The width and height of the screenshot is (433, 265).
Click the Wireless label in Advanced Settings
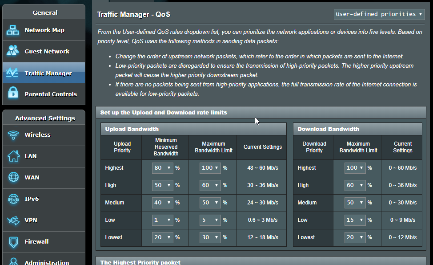pyautogui.click(x=37, y=135)
